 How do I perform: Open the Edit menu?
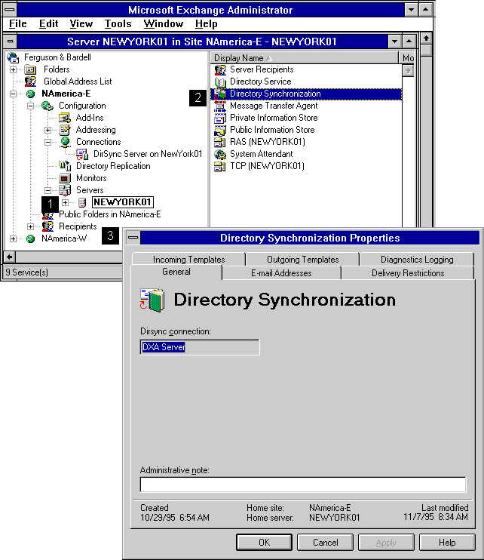click(x=48, y=24)
